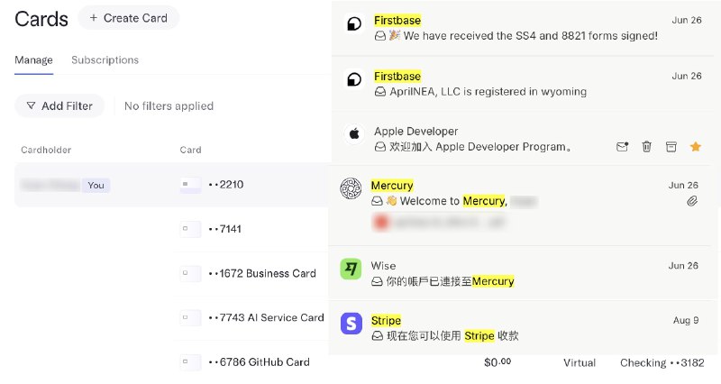The image size is (721, 384).
Task: Sort by the Cardholder column header
Action: [x=46, y=150]
